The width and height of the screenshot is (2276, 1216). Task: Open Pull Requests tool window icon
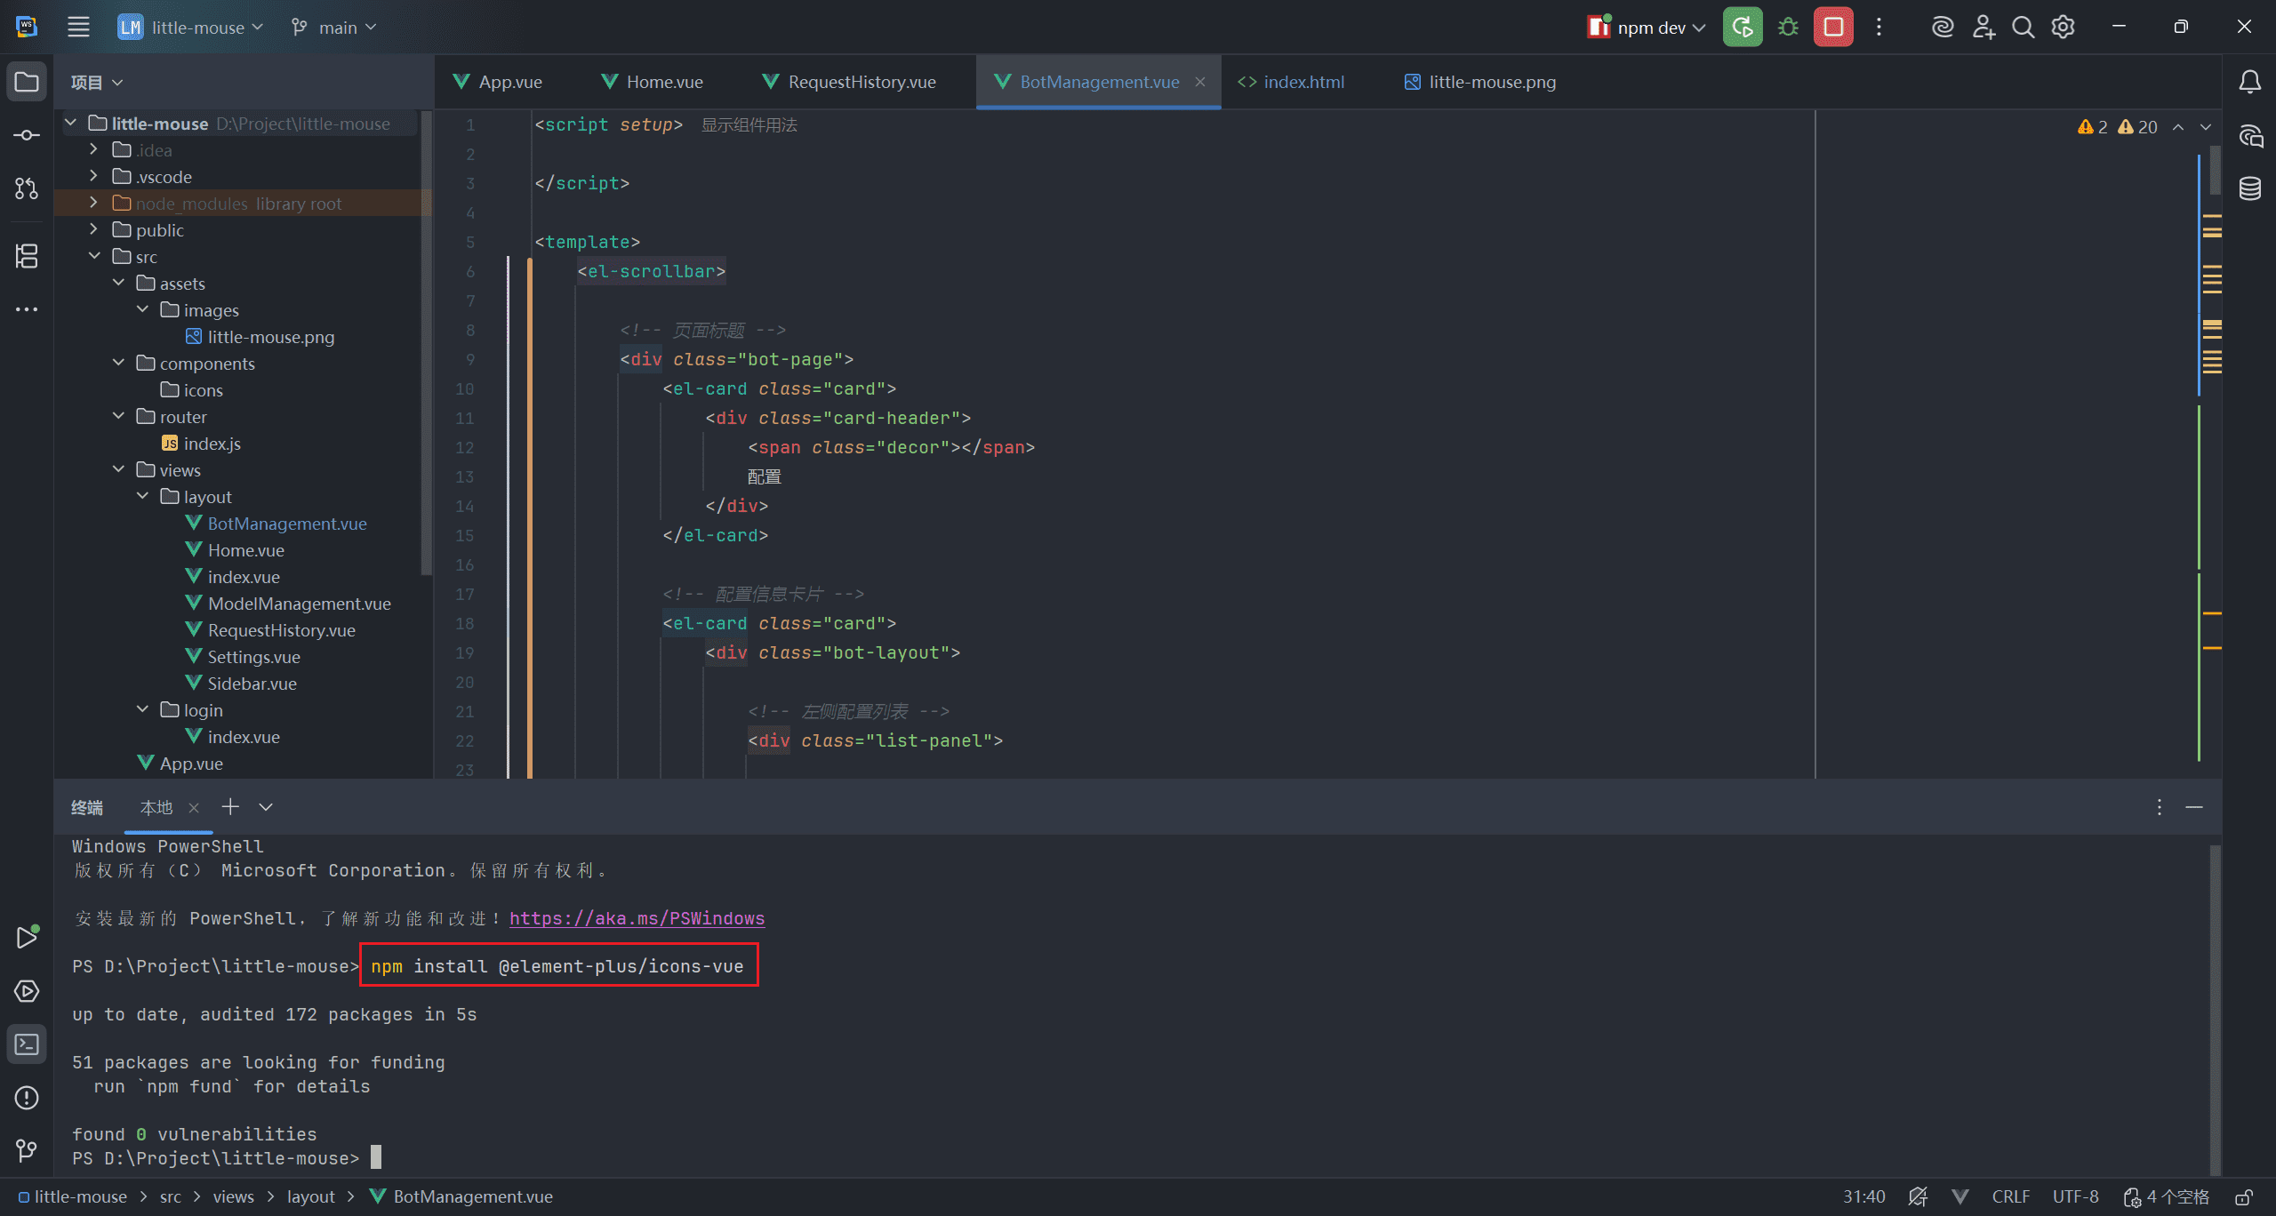point(27,188)
